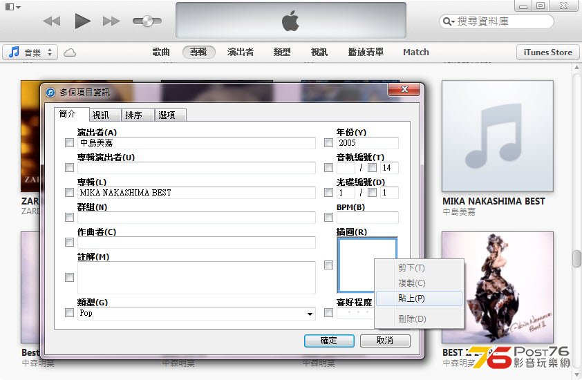Click the iTunes icon in dialog title bar
The image size is (582, 380).
pos(50,93)
